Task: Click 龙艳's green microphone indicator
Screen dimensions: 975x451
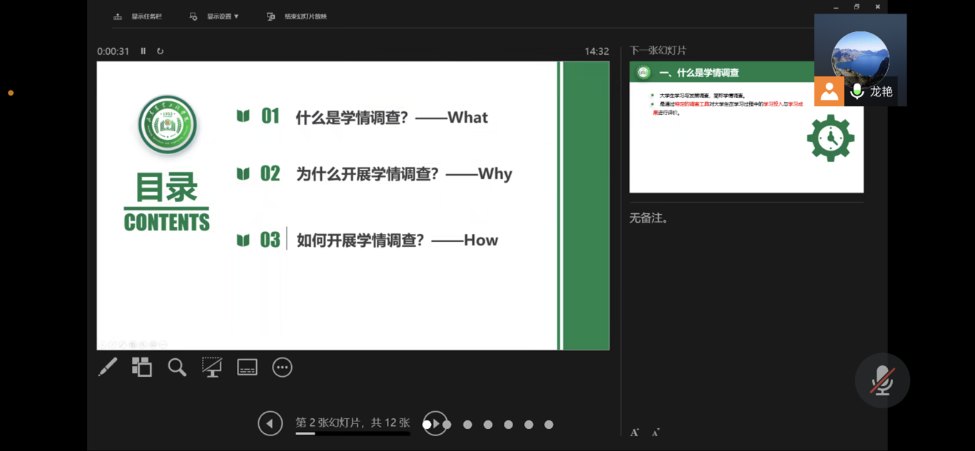Action: 857,91
